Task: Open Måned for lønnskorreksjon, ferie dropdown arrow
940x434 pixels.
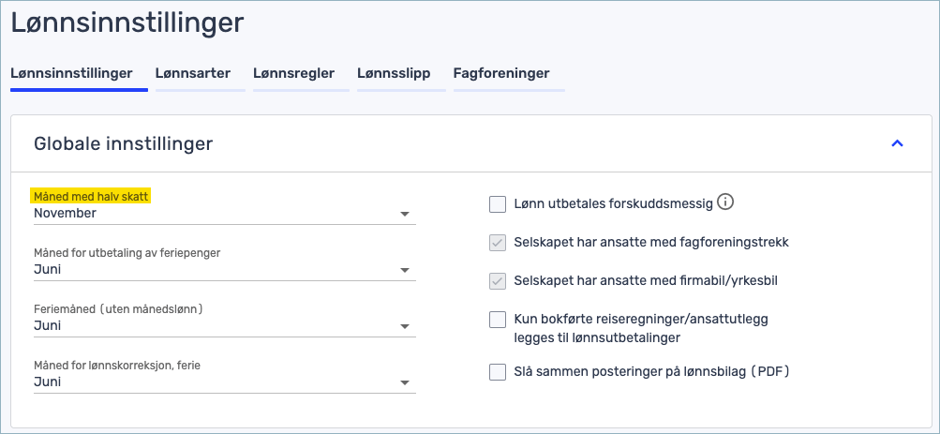Action: click(405, 383)
